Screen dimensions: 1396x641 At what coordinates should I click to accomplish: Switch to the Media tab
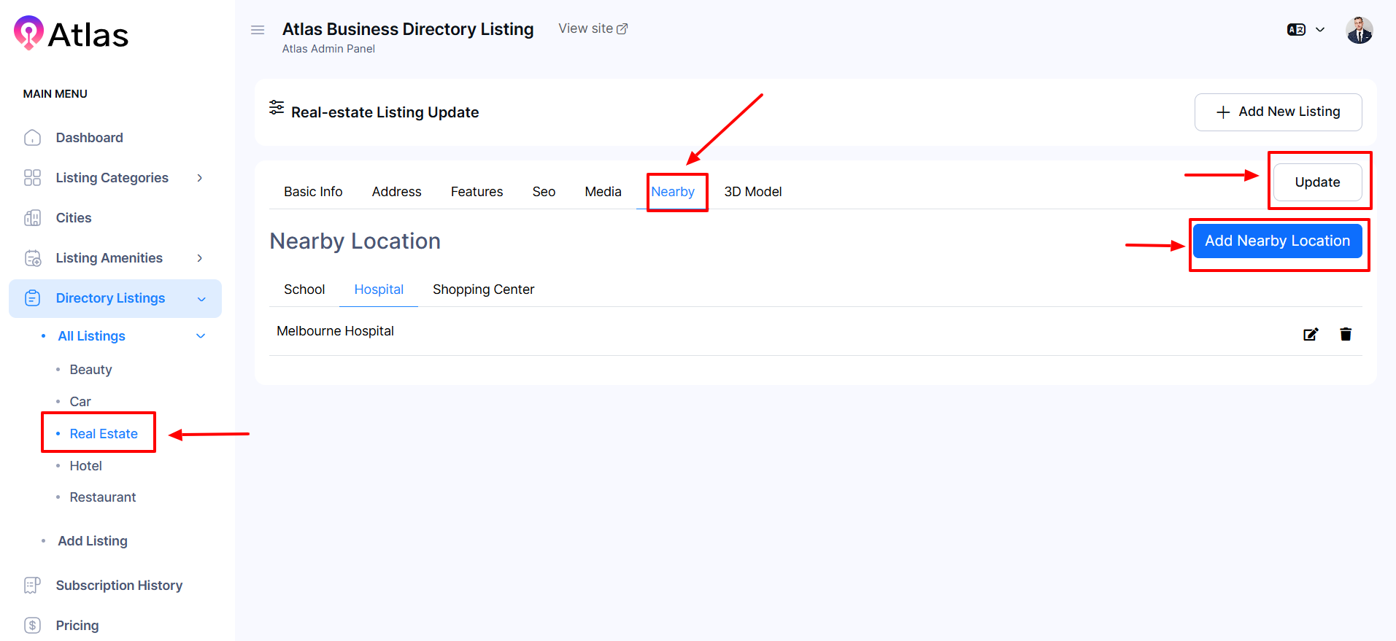coord(603,192)
